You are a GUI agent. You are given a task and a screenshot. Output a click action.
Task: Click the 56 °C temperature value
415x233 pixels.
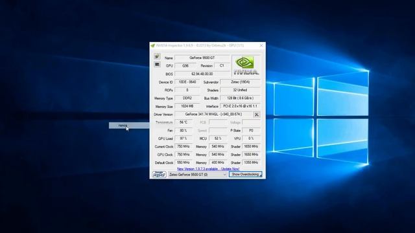(183, 122)
